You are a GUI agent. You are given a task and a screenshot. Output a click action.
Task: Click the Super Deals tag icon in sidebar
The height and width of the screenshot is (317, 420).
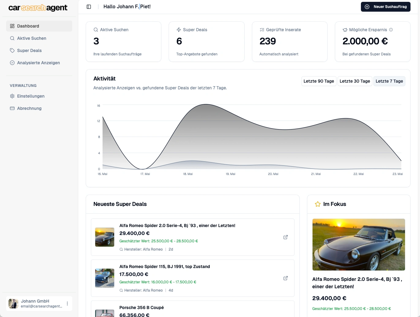coord(12,50)
